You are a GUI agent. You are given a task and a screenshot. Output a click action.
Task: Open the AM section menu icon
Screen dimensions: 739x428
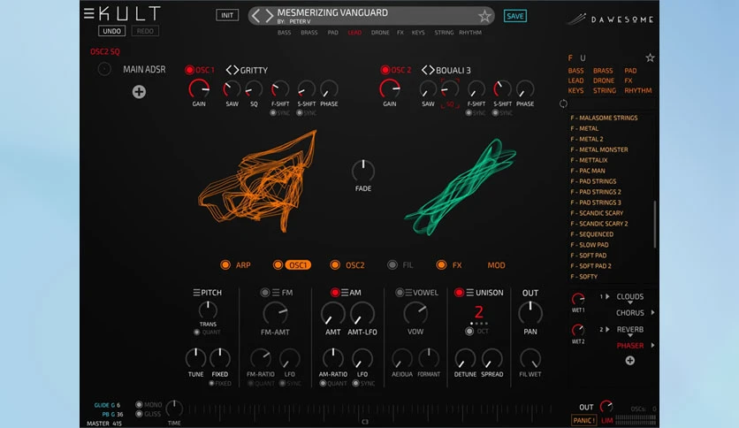[345, 293]
